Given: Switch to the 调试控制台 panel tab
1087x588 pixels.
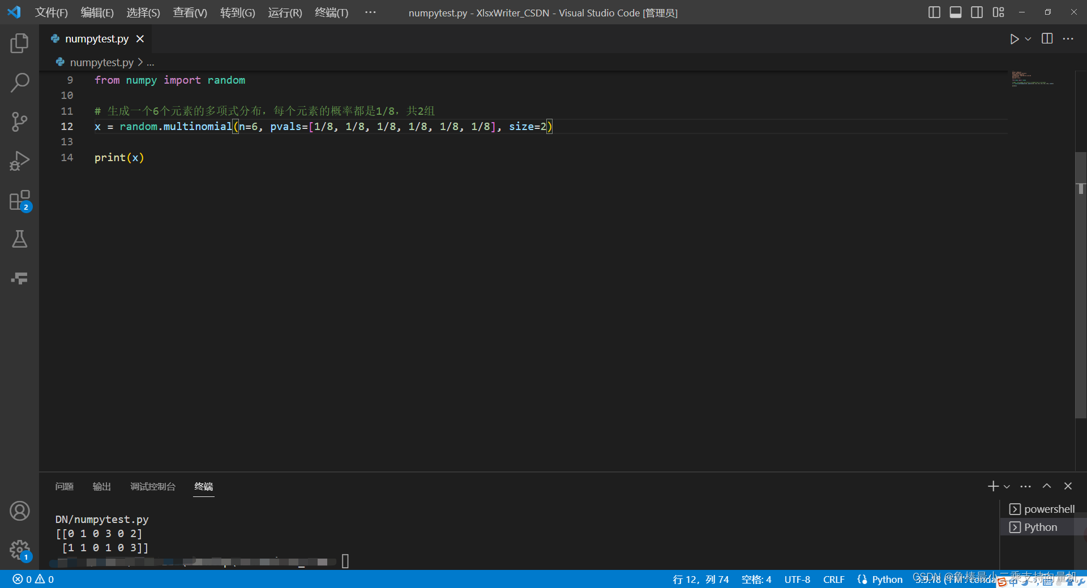Looking at the screenshot, I should [153, 486].
